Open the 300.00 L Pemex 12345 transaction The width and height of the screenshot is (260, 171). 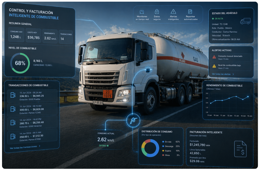[32, 109]
